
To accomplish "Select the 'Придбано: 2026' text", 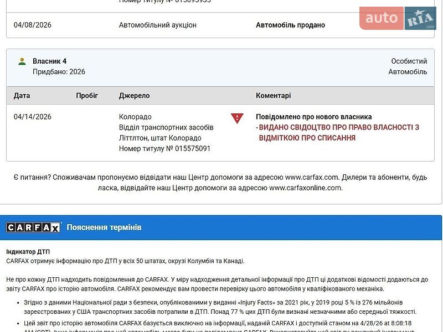I will coord(59,72).
